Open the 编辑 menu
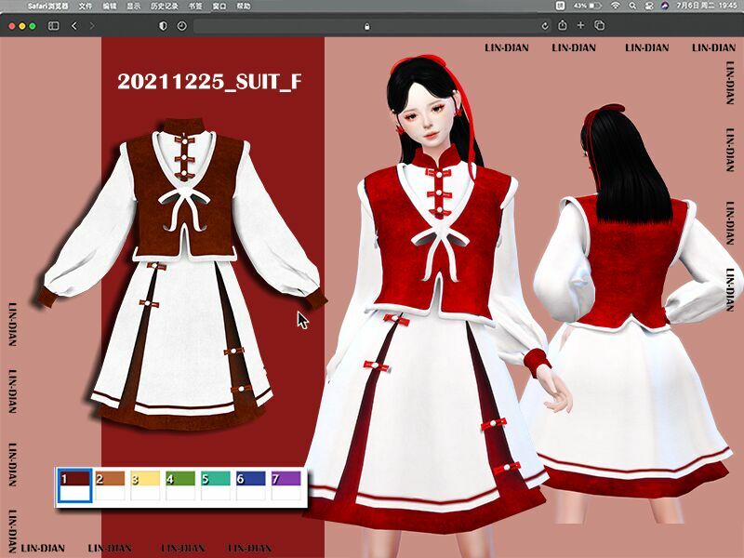 [110, 7]
